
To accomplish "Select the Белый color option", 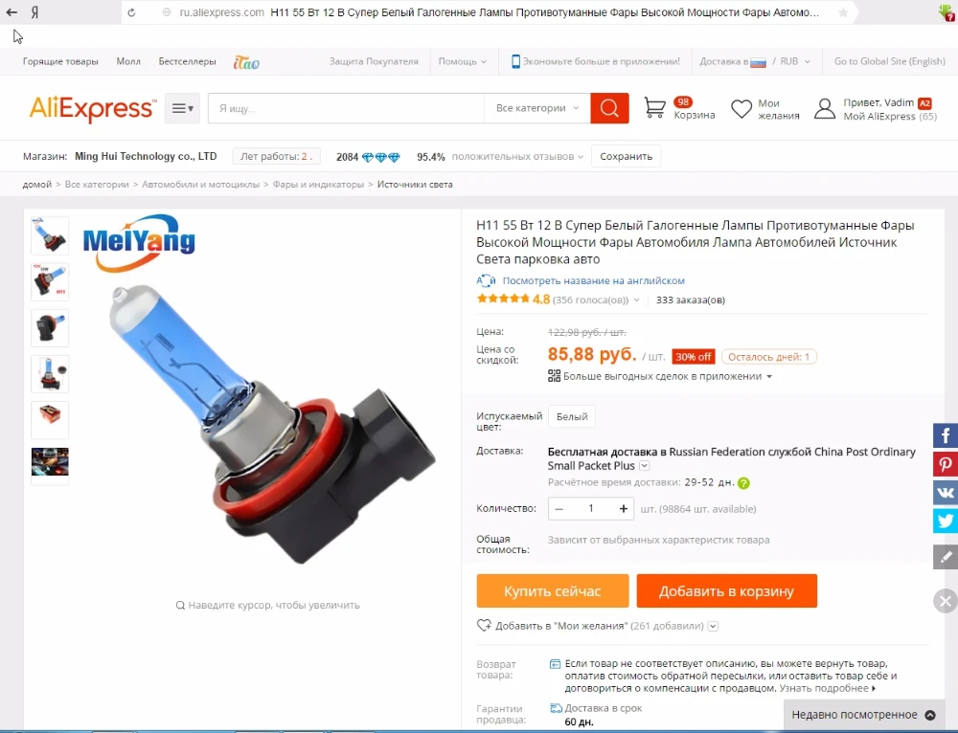I will [572, 416].
